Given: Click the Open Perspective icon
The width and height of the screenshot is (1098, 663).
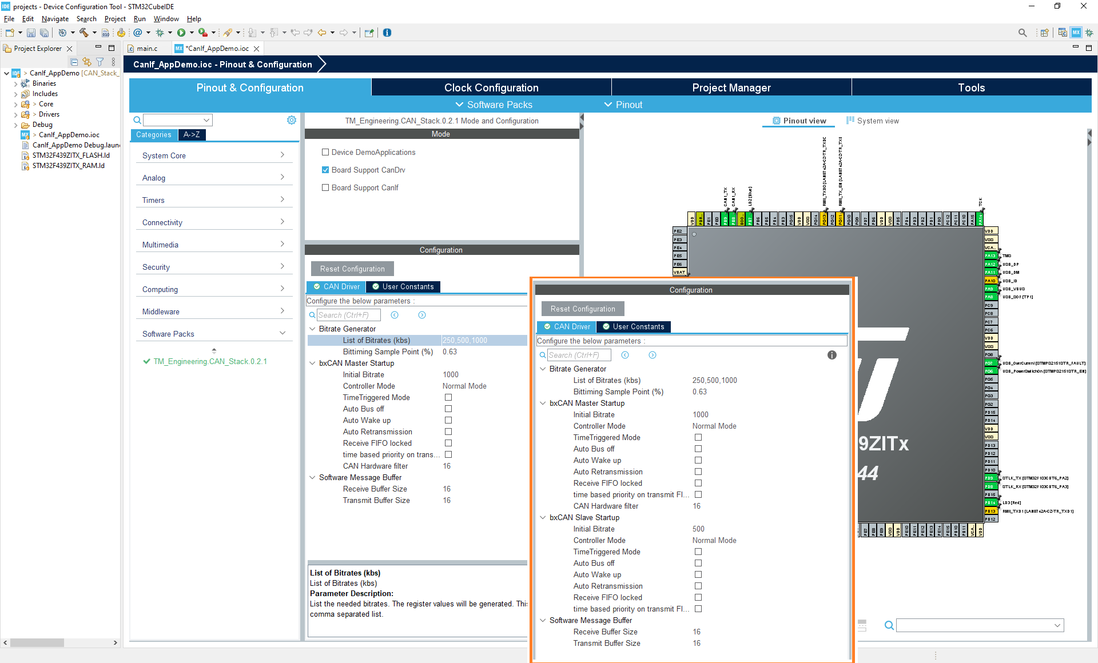Looking at the screenshot, I should point(1045,33).
